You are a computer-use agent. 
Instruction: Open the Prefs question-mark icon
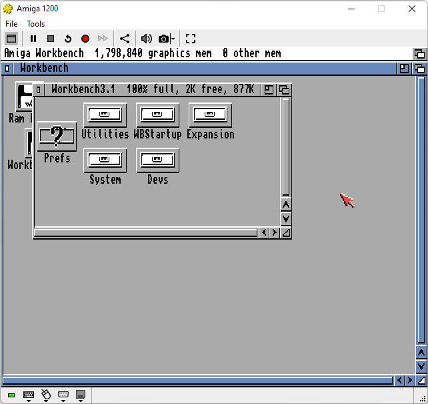[x=57, y=136]
